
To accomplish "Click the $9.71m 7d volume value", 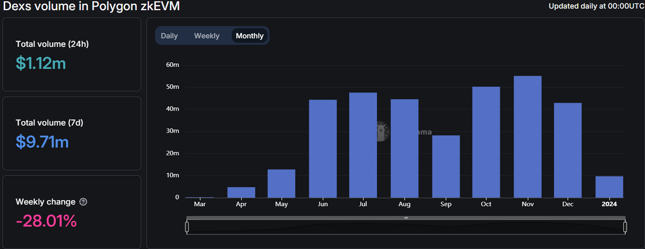I will [x=42, y=142].
